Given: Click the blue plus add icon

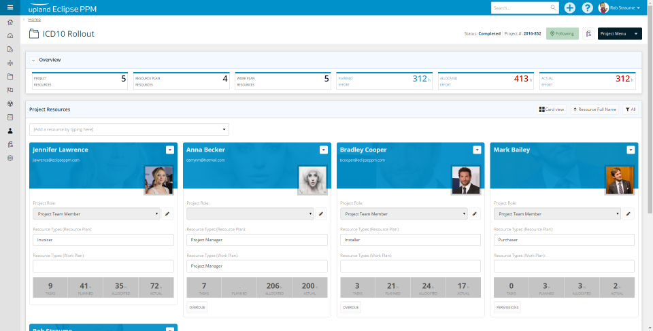Looking at the screenshot, I should (x=570, y=8).
